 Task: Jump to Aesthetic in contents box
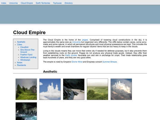pos(21,42)
